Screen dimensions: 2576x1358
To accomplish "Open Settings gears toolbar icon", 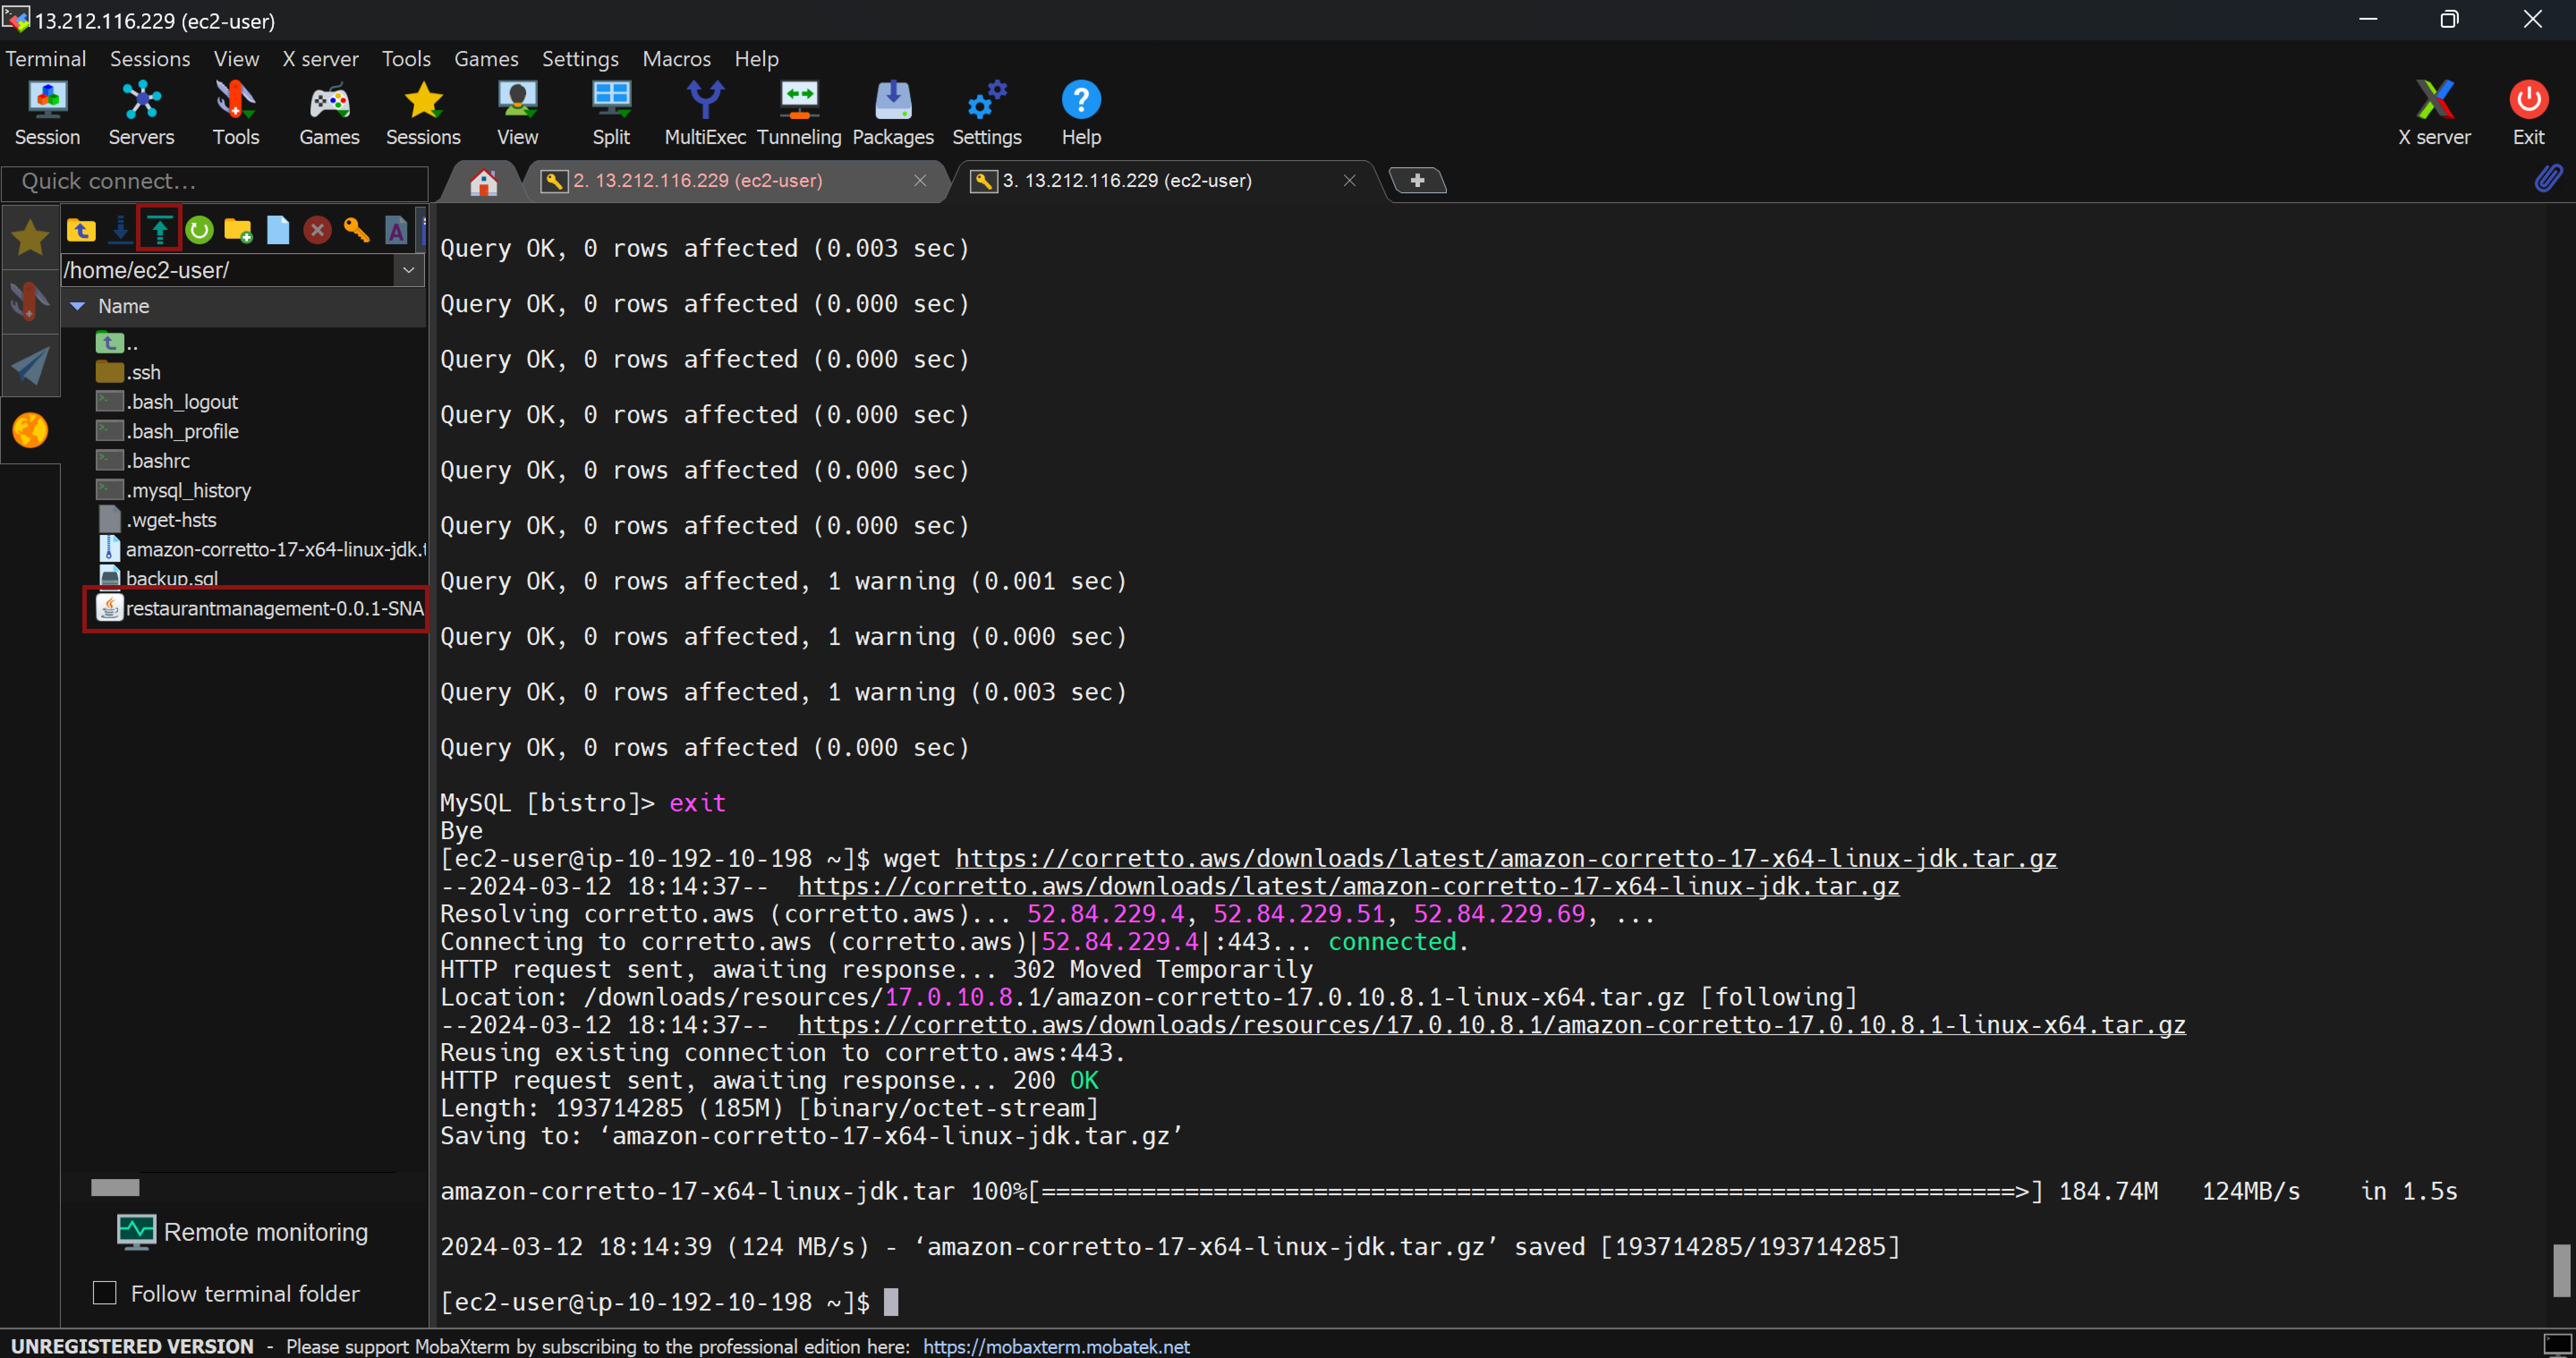I will [987, 113].
